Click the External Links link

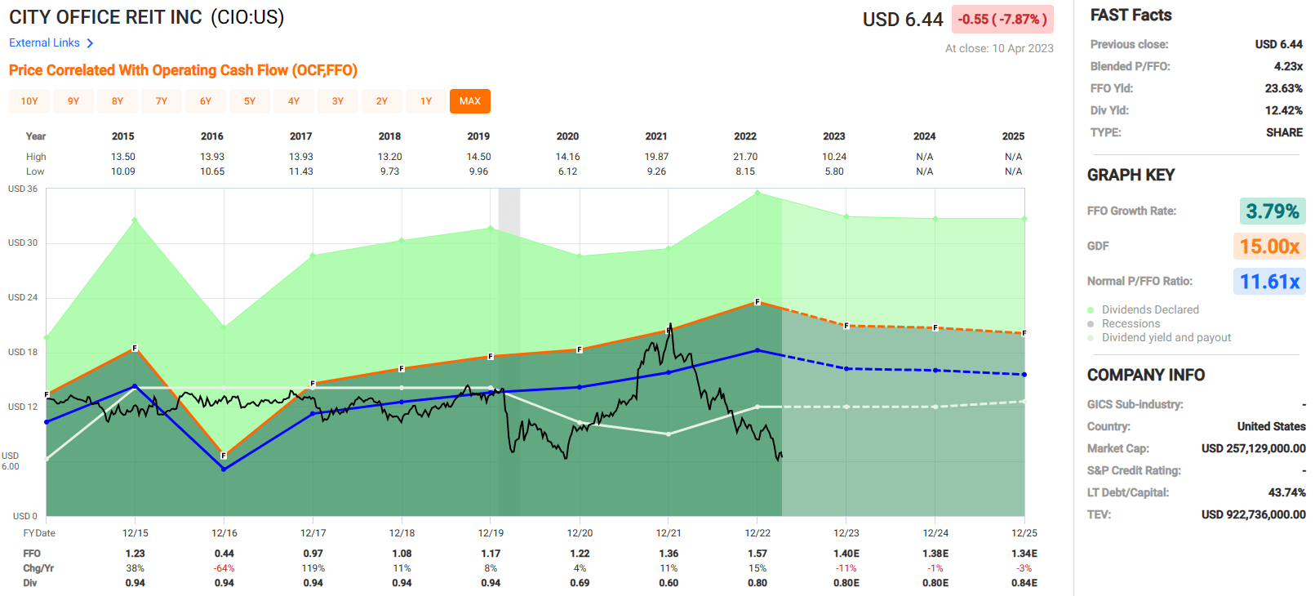click(x=44, y=42)
